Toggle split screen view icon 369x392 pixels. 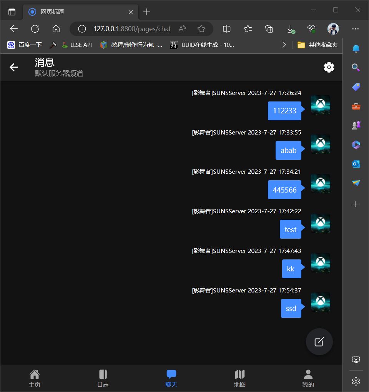[226, 29]
